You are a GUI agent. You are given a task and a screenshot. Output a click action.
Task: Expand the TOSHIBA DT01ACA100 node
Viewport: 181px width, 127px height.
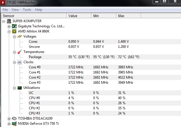[9, 119]
